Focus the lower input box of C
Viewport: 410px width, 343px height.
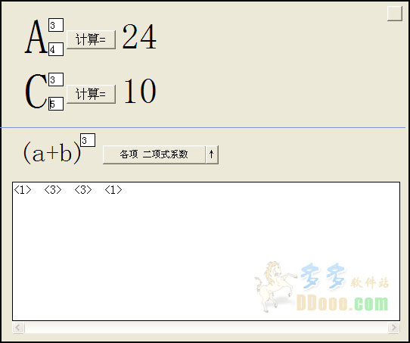click(56, 104)
